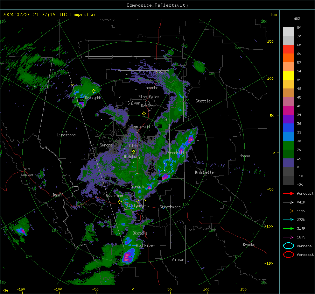The width and height of the screenshot is (315, 294).
Task: Select the Cochrane label
Action: (114, 195)
